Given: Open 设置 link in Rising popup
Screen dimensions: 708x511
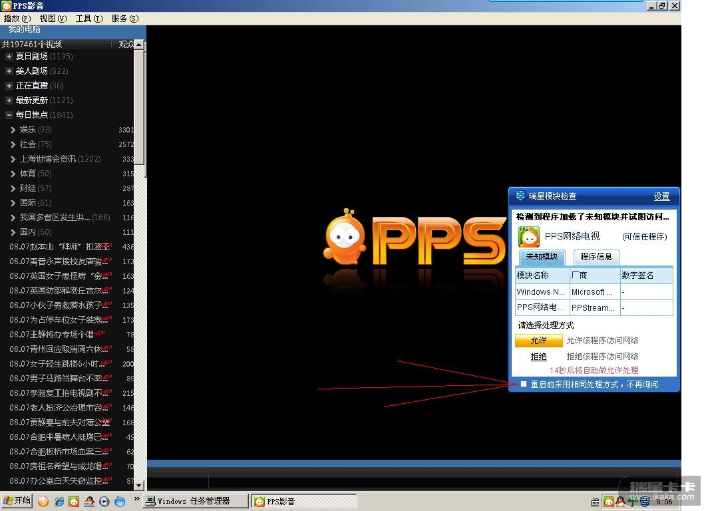Looking at the screenshot, I should coord(661,196).
